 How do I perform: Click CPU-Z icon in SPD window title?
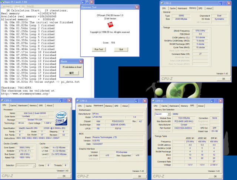tap(154, 101)
